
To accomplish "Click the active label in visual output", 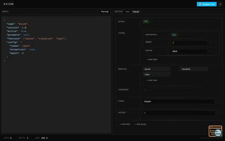I will point(121,21).
